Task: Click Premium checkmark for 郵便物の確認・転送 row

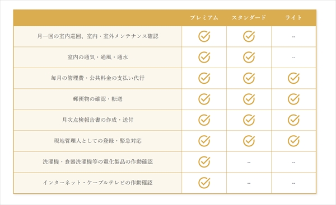Action: [x=204, y=99]
